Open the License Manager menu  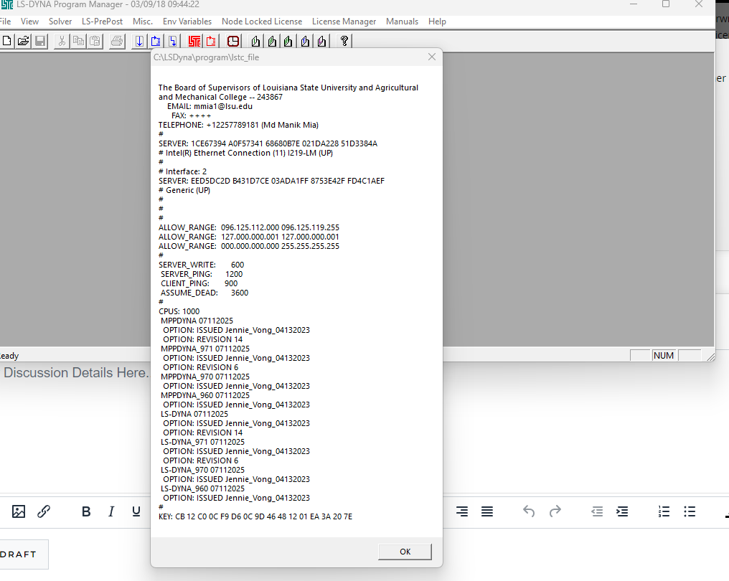coord(344,22)
